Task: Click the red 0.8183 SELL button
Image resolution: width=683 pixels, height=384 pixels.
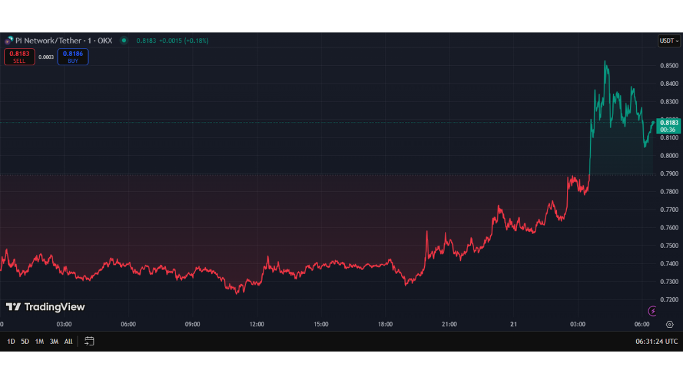Action: 19,57
